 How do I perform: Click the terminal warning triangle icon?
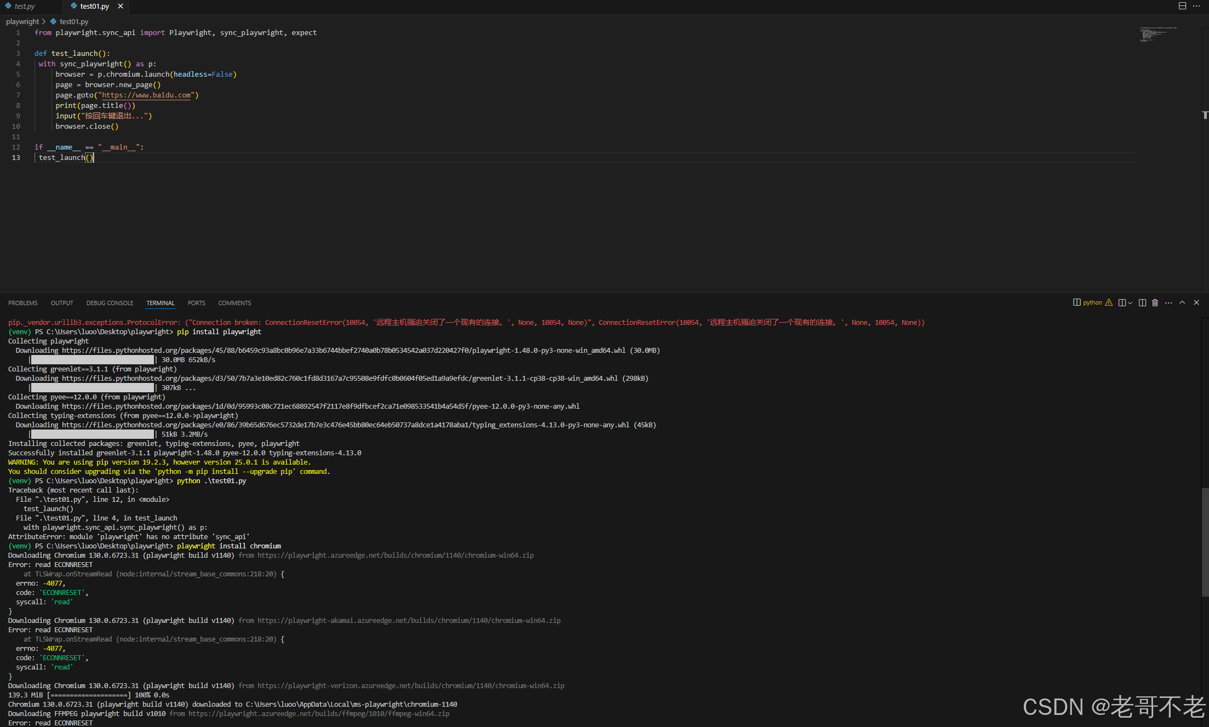click(1109, 302)
